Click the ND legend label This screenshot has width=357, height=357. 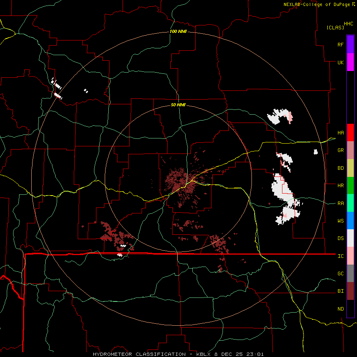point(340,309)
